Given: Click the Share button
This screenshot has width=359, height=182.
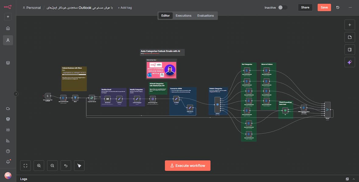Looking at the screenshot, I should pyautogui.click(x=305, y=8).
